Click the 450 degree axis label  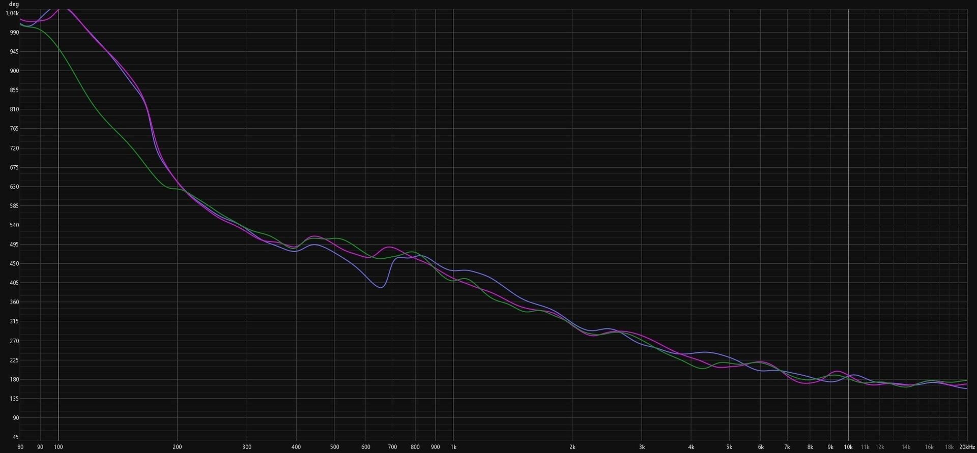14,264
